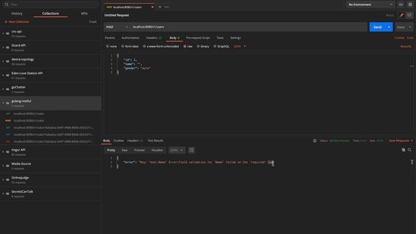Click the Dcard-API collection folder icon
416x234 pixels.
(8, 47)
